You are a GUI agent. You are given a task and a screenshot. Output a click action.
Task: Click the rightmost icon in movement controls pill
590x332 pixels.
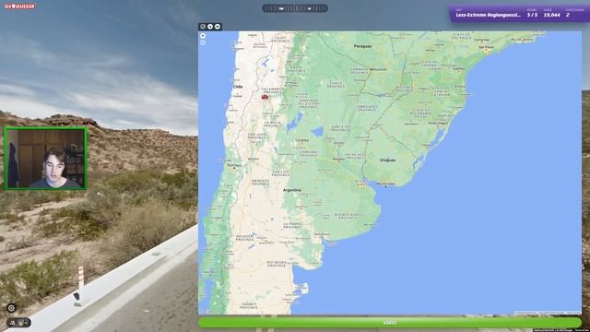click(x=26, y=323)
